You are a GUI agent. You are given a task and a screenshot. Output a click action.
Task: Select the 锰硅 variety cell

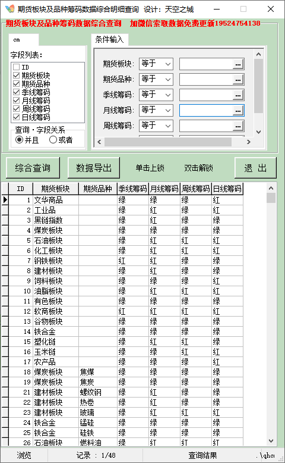point(98,423)
